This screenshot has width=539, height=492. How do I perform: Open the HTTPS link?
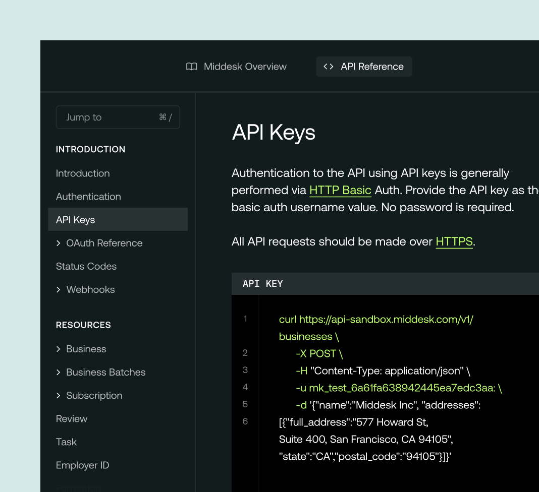[454, 241]
